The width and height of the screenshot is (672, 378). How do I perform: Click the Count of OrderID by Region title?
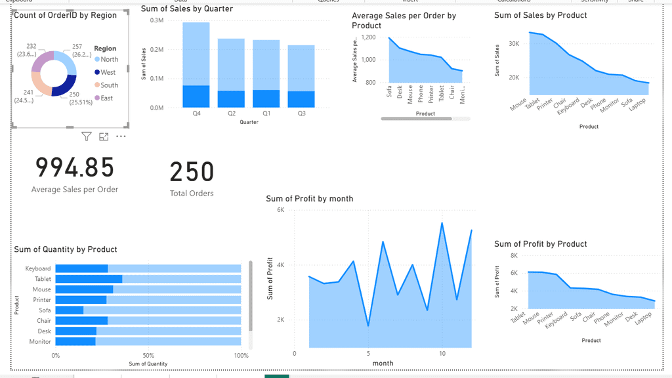66,15
